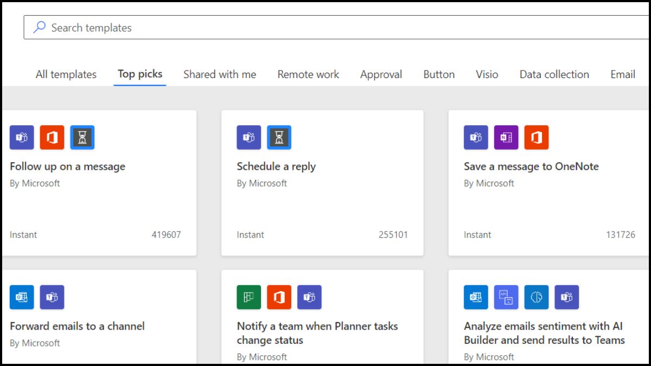Open Analyze emails sentiment with AI Builder template

(x=544, y=333)
